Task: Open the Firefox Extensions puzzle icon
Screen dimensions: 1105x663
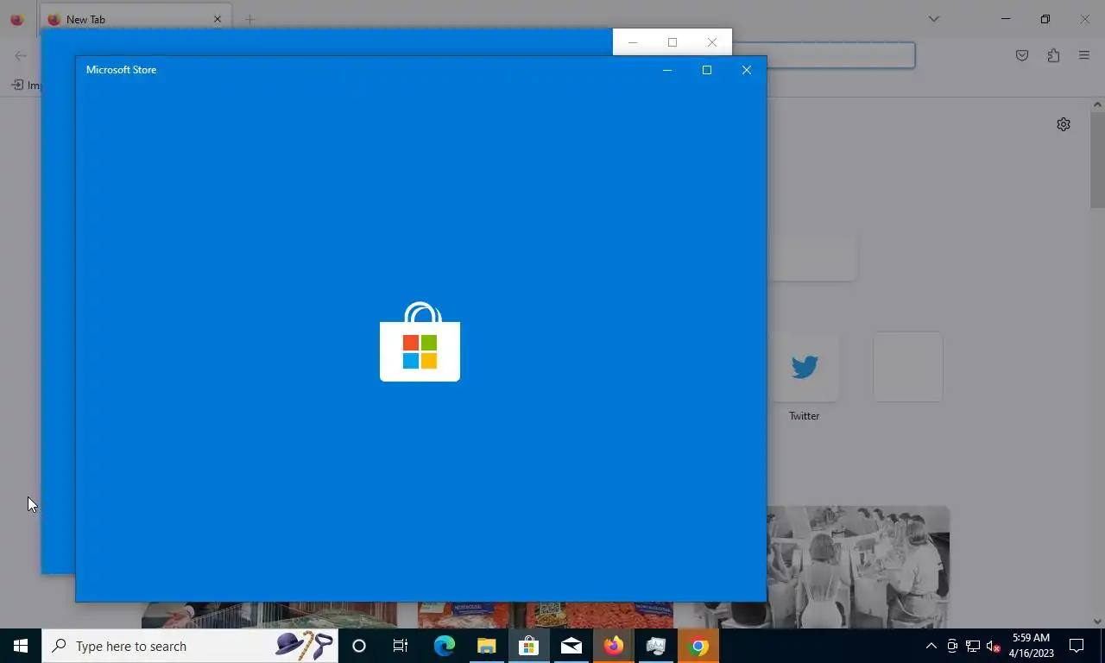Action: 1053,55
